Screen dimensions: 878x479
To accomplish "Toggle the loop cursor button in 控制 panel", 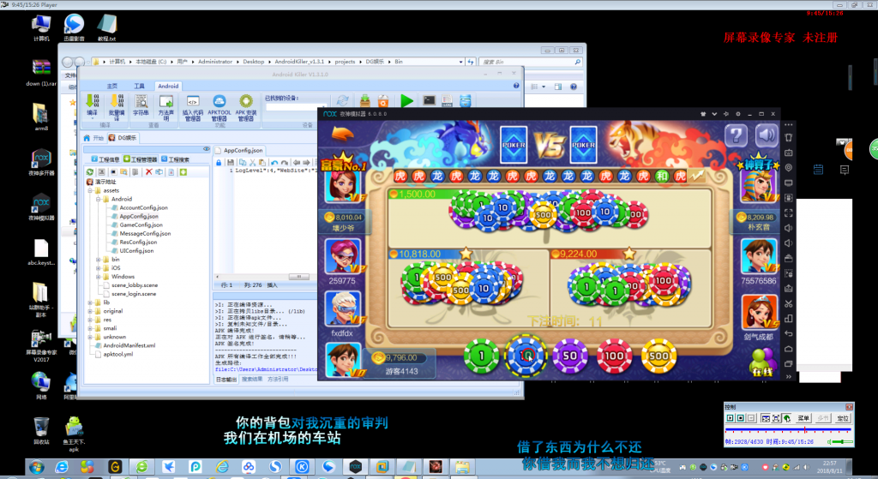I will click(x=787, y=418).
